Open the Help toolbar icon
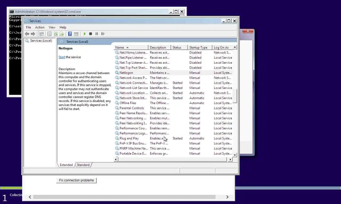341x204 pixels. coord(70,34)
